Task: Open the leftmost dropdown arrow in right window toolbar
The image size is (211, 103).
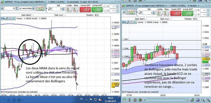Action: pyautogui.click(x=124, y=12)
